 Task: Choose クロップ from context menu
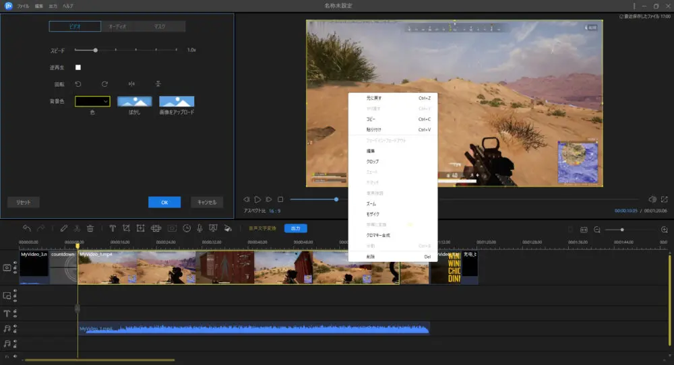point(393,162)
